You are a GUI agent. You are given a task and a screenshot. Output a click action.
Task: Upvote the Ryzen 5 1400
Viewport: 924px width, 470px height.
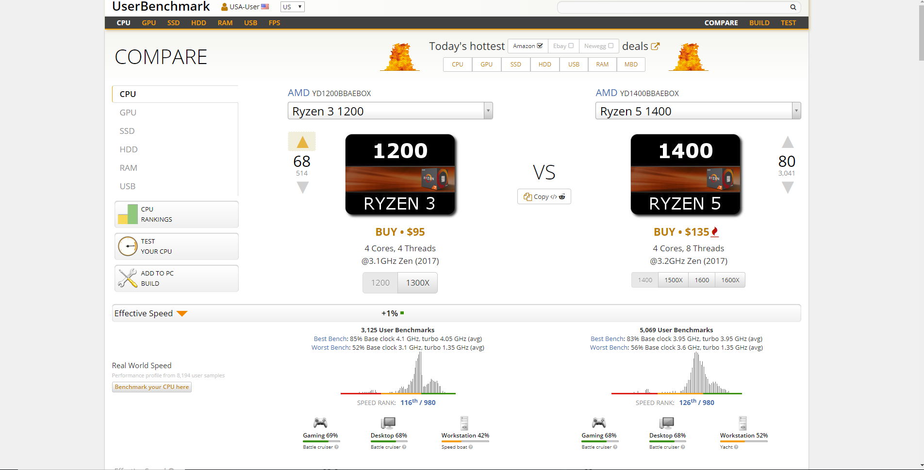point(788,142)
